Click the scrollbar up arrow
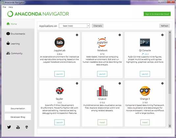The height and width of the screenshot is (138, 176). 170,33
